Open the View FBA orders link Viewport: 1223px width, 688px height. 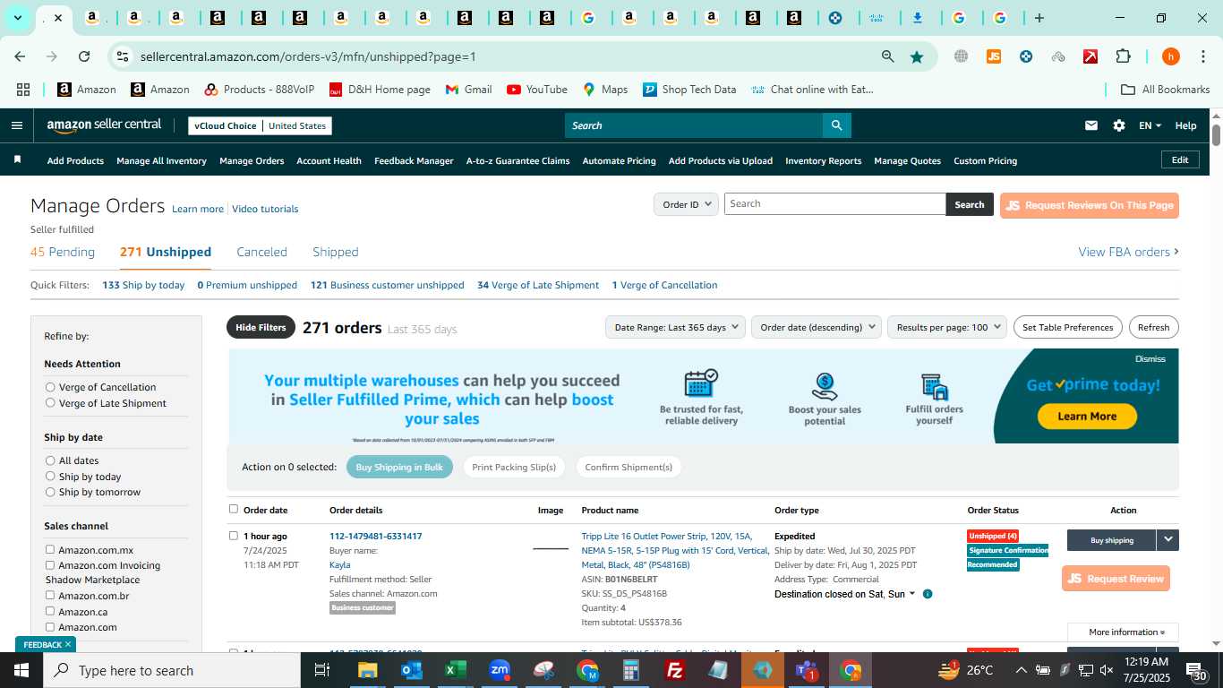1128,252
